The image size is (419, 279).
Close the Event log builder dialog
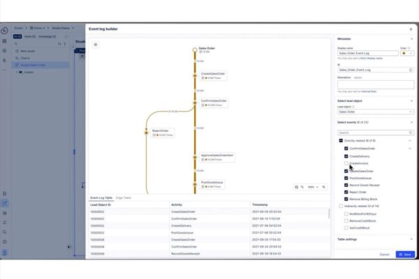coord(410,29)
